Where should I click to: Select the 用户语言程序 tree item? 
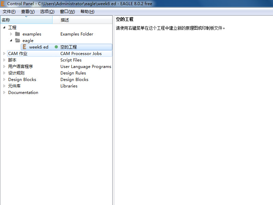[20, 66]
